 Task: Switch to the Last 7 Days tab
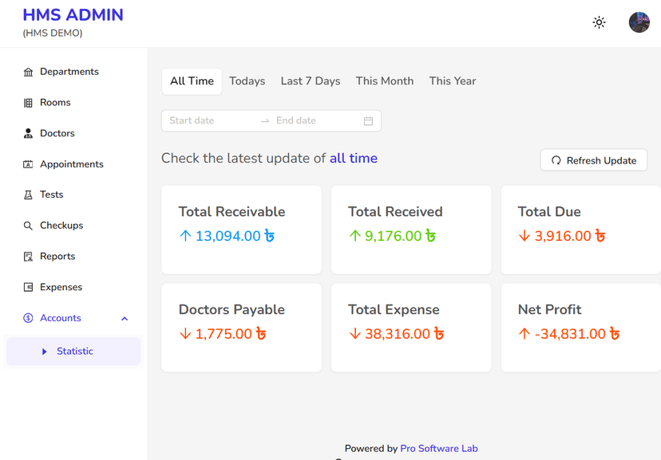click(x=311, y=81)
